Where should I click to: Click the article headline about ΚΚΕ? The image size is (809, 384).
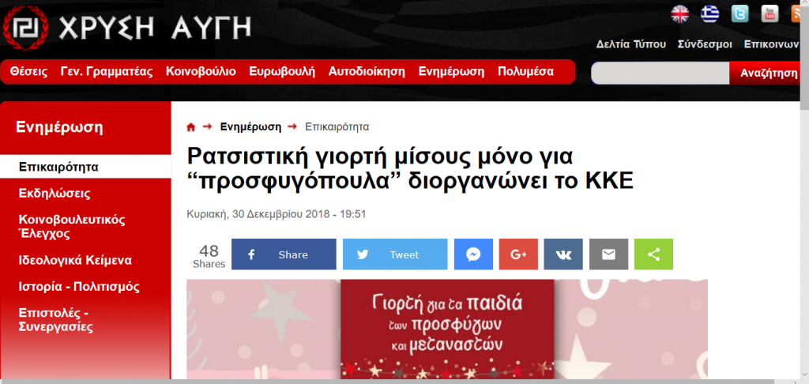coord(410,168)
